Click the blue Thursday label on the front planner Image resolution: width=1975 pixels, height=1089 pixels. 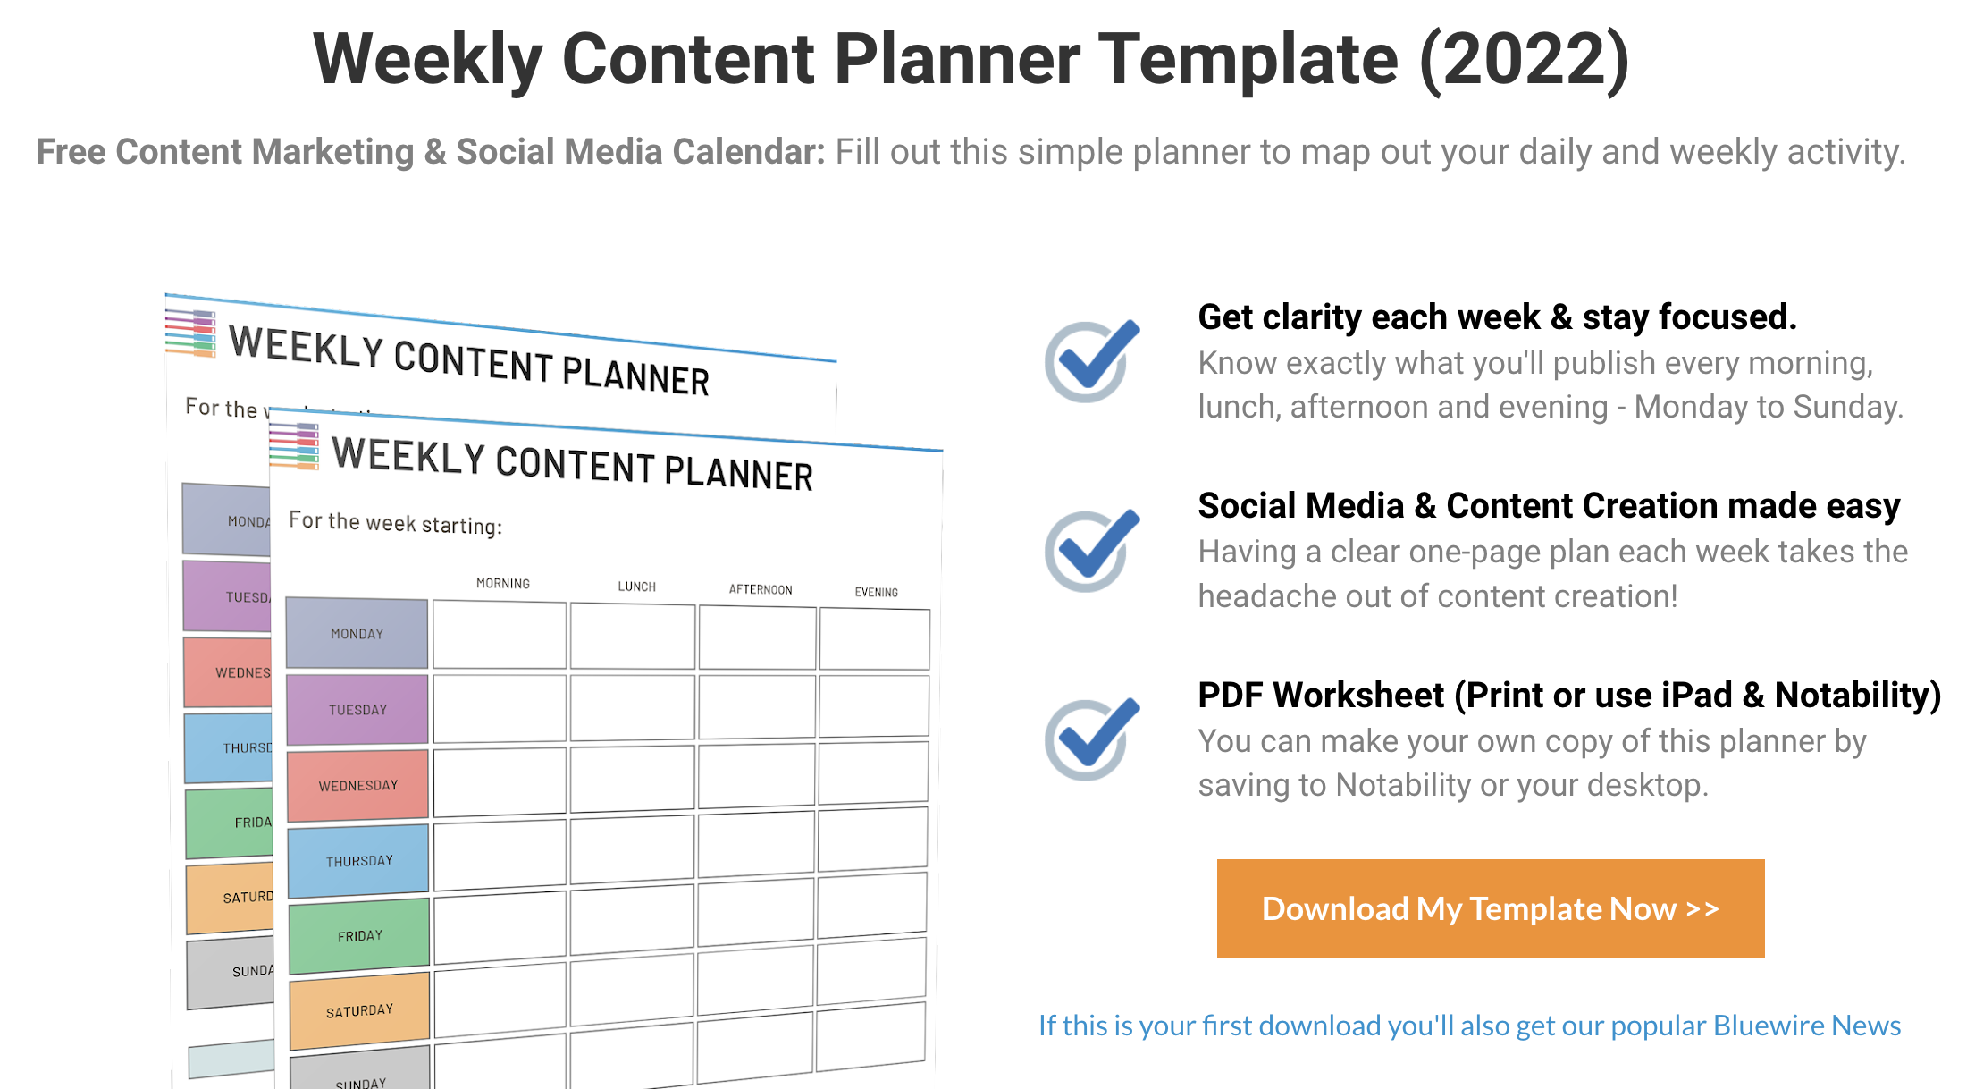point(358,861)
